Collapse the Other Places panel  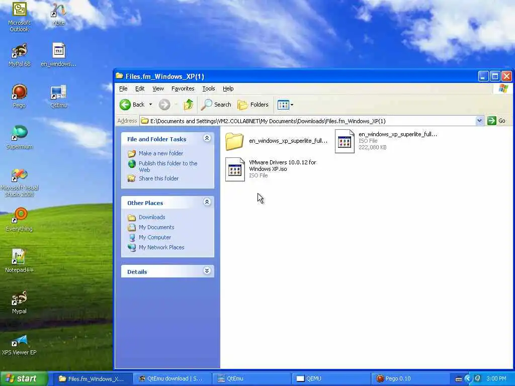[207, 202]
